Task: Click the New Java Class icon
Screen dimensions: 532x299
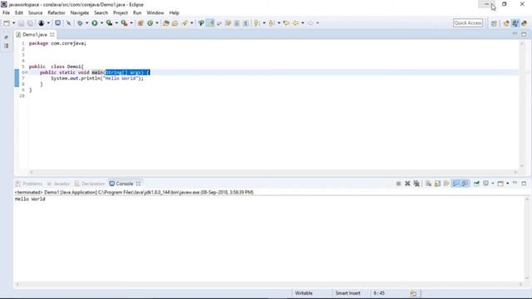Action: coord(150,23)
